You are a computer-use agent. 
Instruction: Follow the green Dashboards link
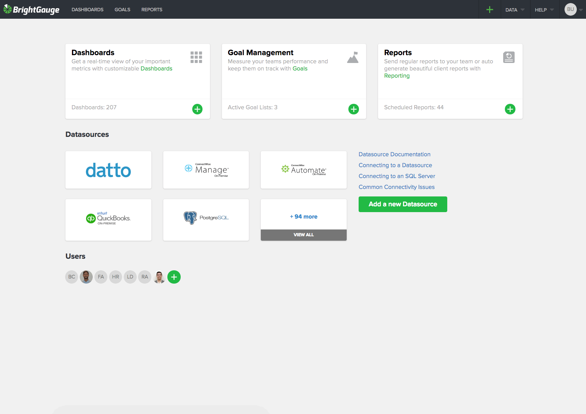(156, 68)
